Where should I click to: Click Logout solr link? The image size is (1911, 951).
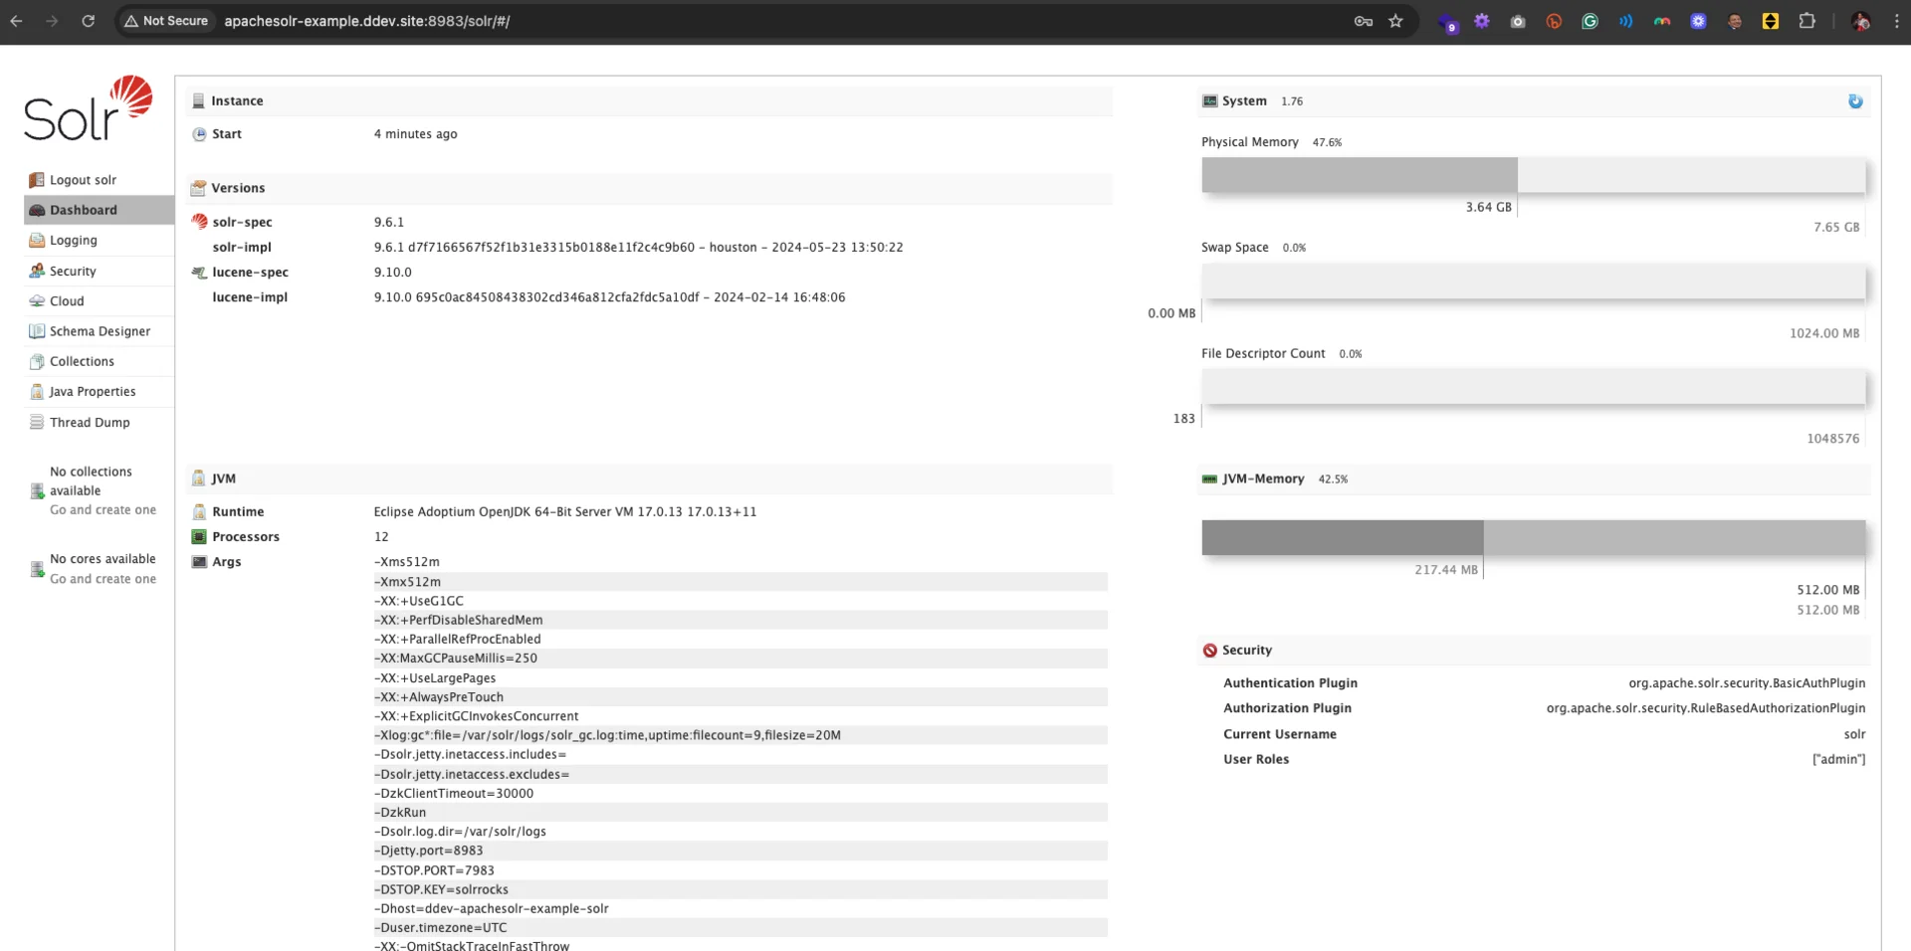pyautogui.click(x=84, y=180)
